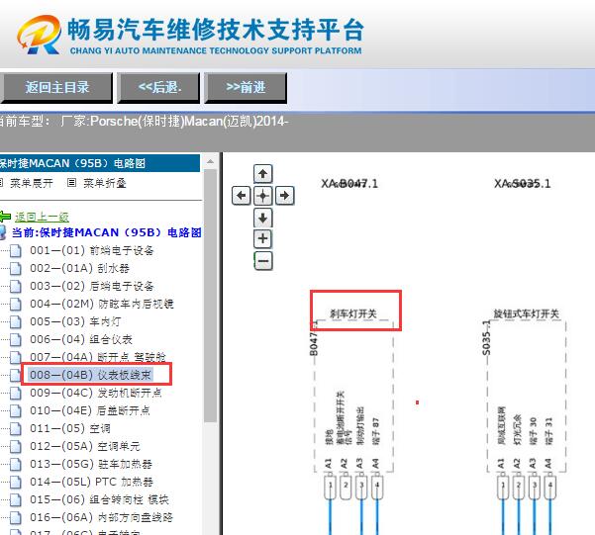Open 012—(05A) 空调单元
Screen dimensions: 595x535
(85, 447)
